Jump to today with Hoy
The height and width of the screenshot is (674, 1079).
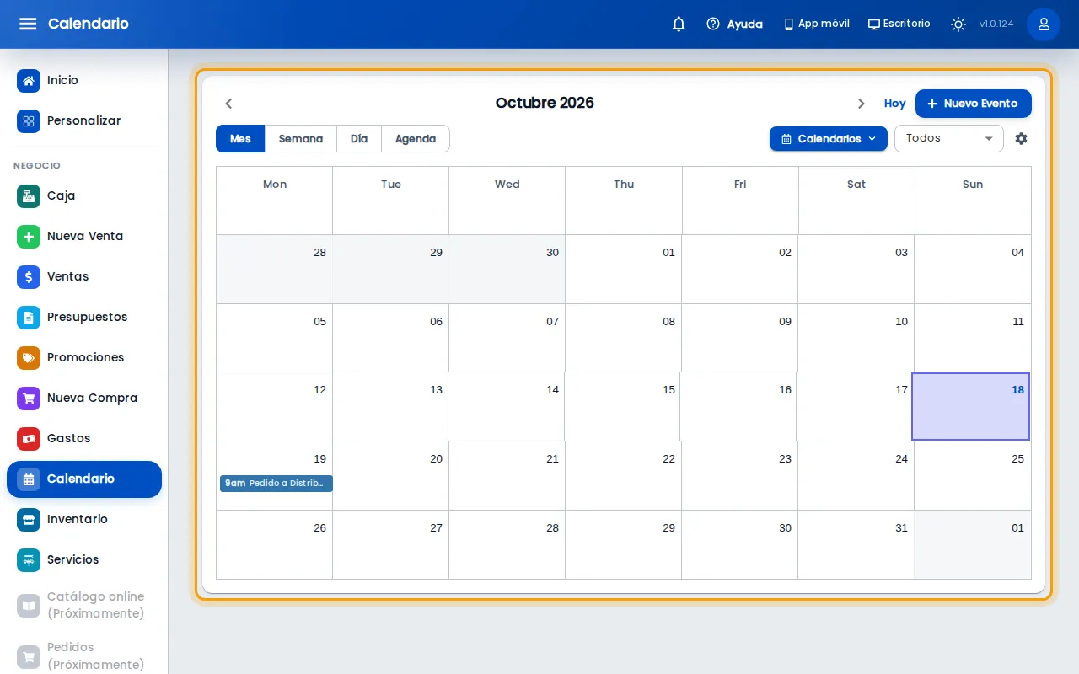pos(894,104)
